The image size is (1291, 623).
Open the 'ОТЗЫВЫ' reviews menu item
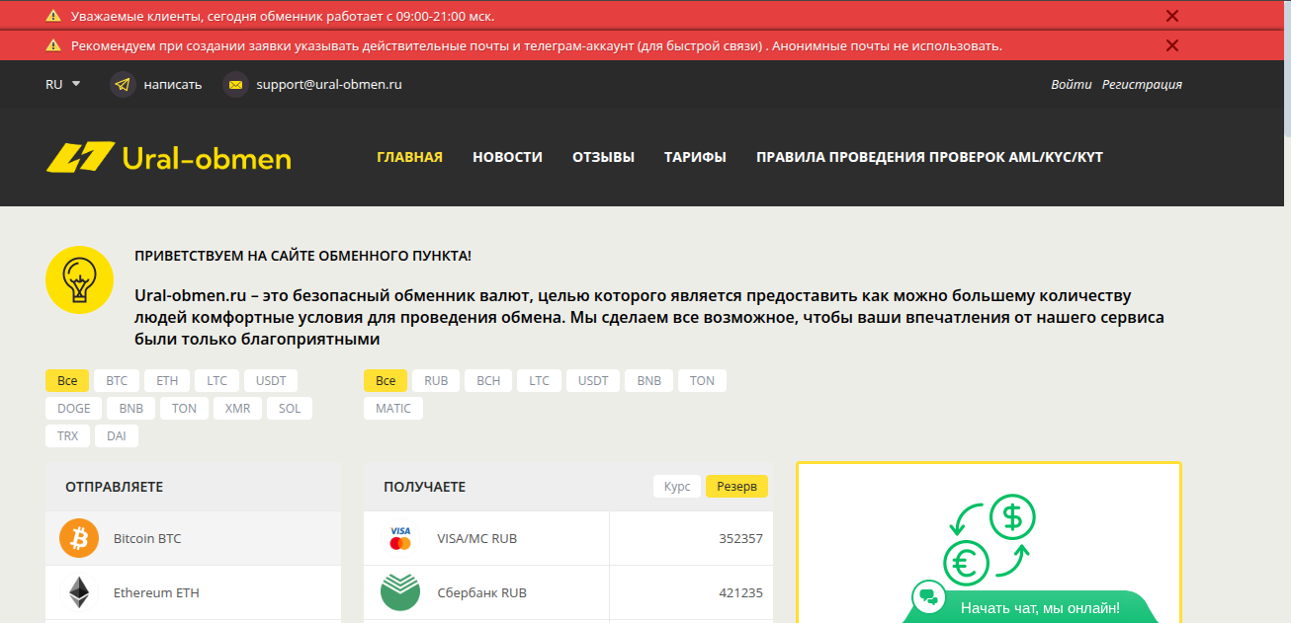pos(603,157)
